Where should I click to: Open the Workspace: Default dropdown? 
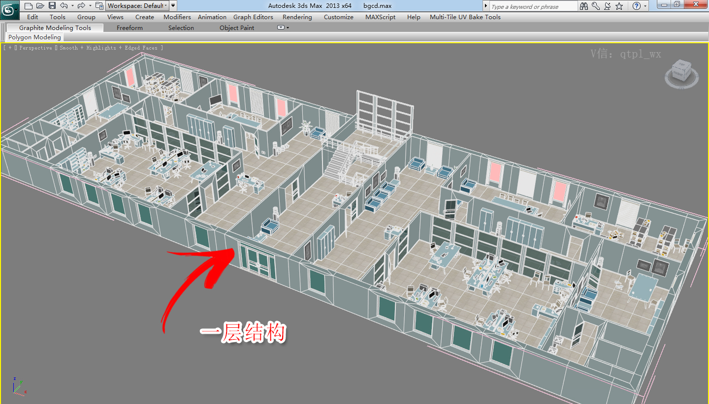click(137, 6)
